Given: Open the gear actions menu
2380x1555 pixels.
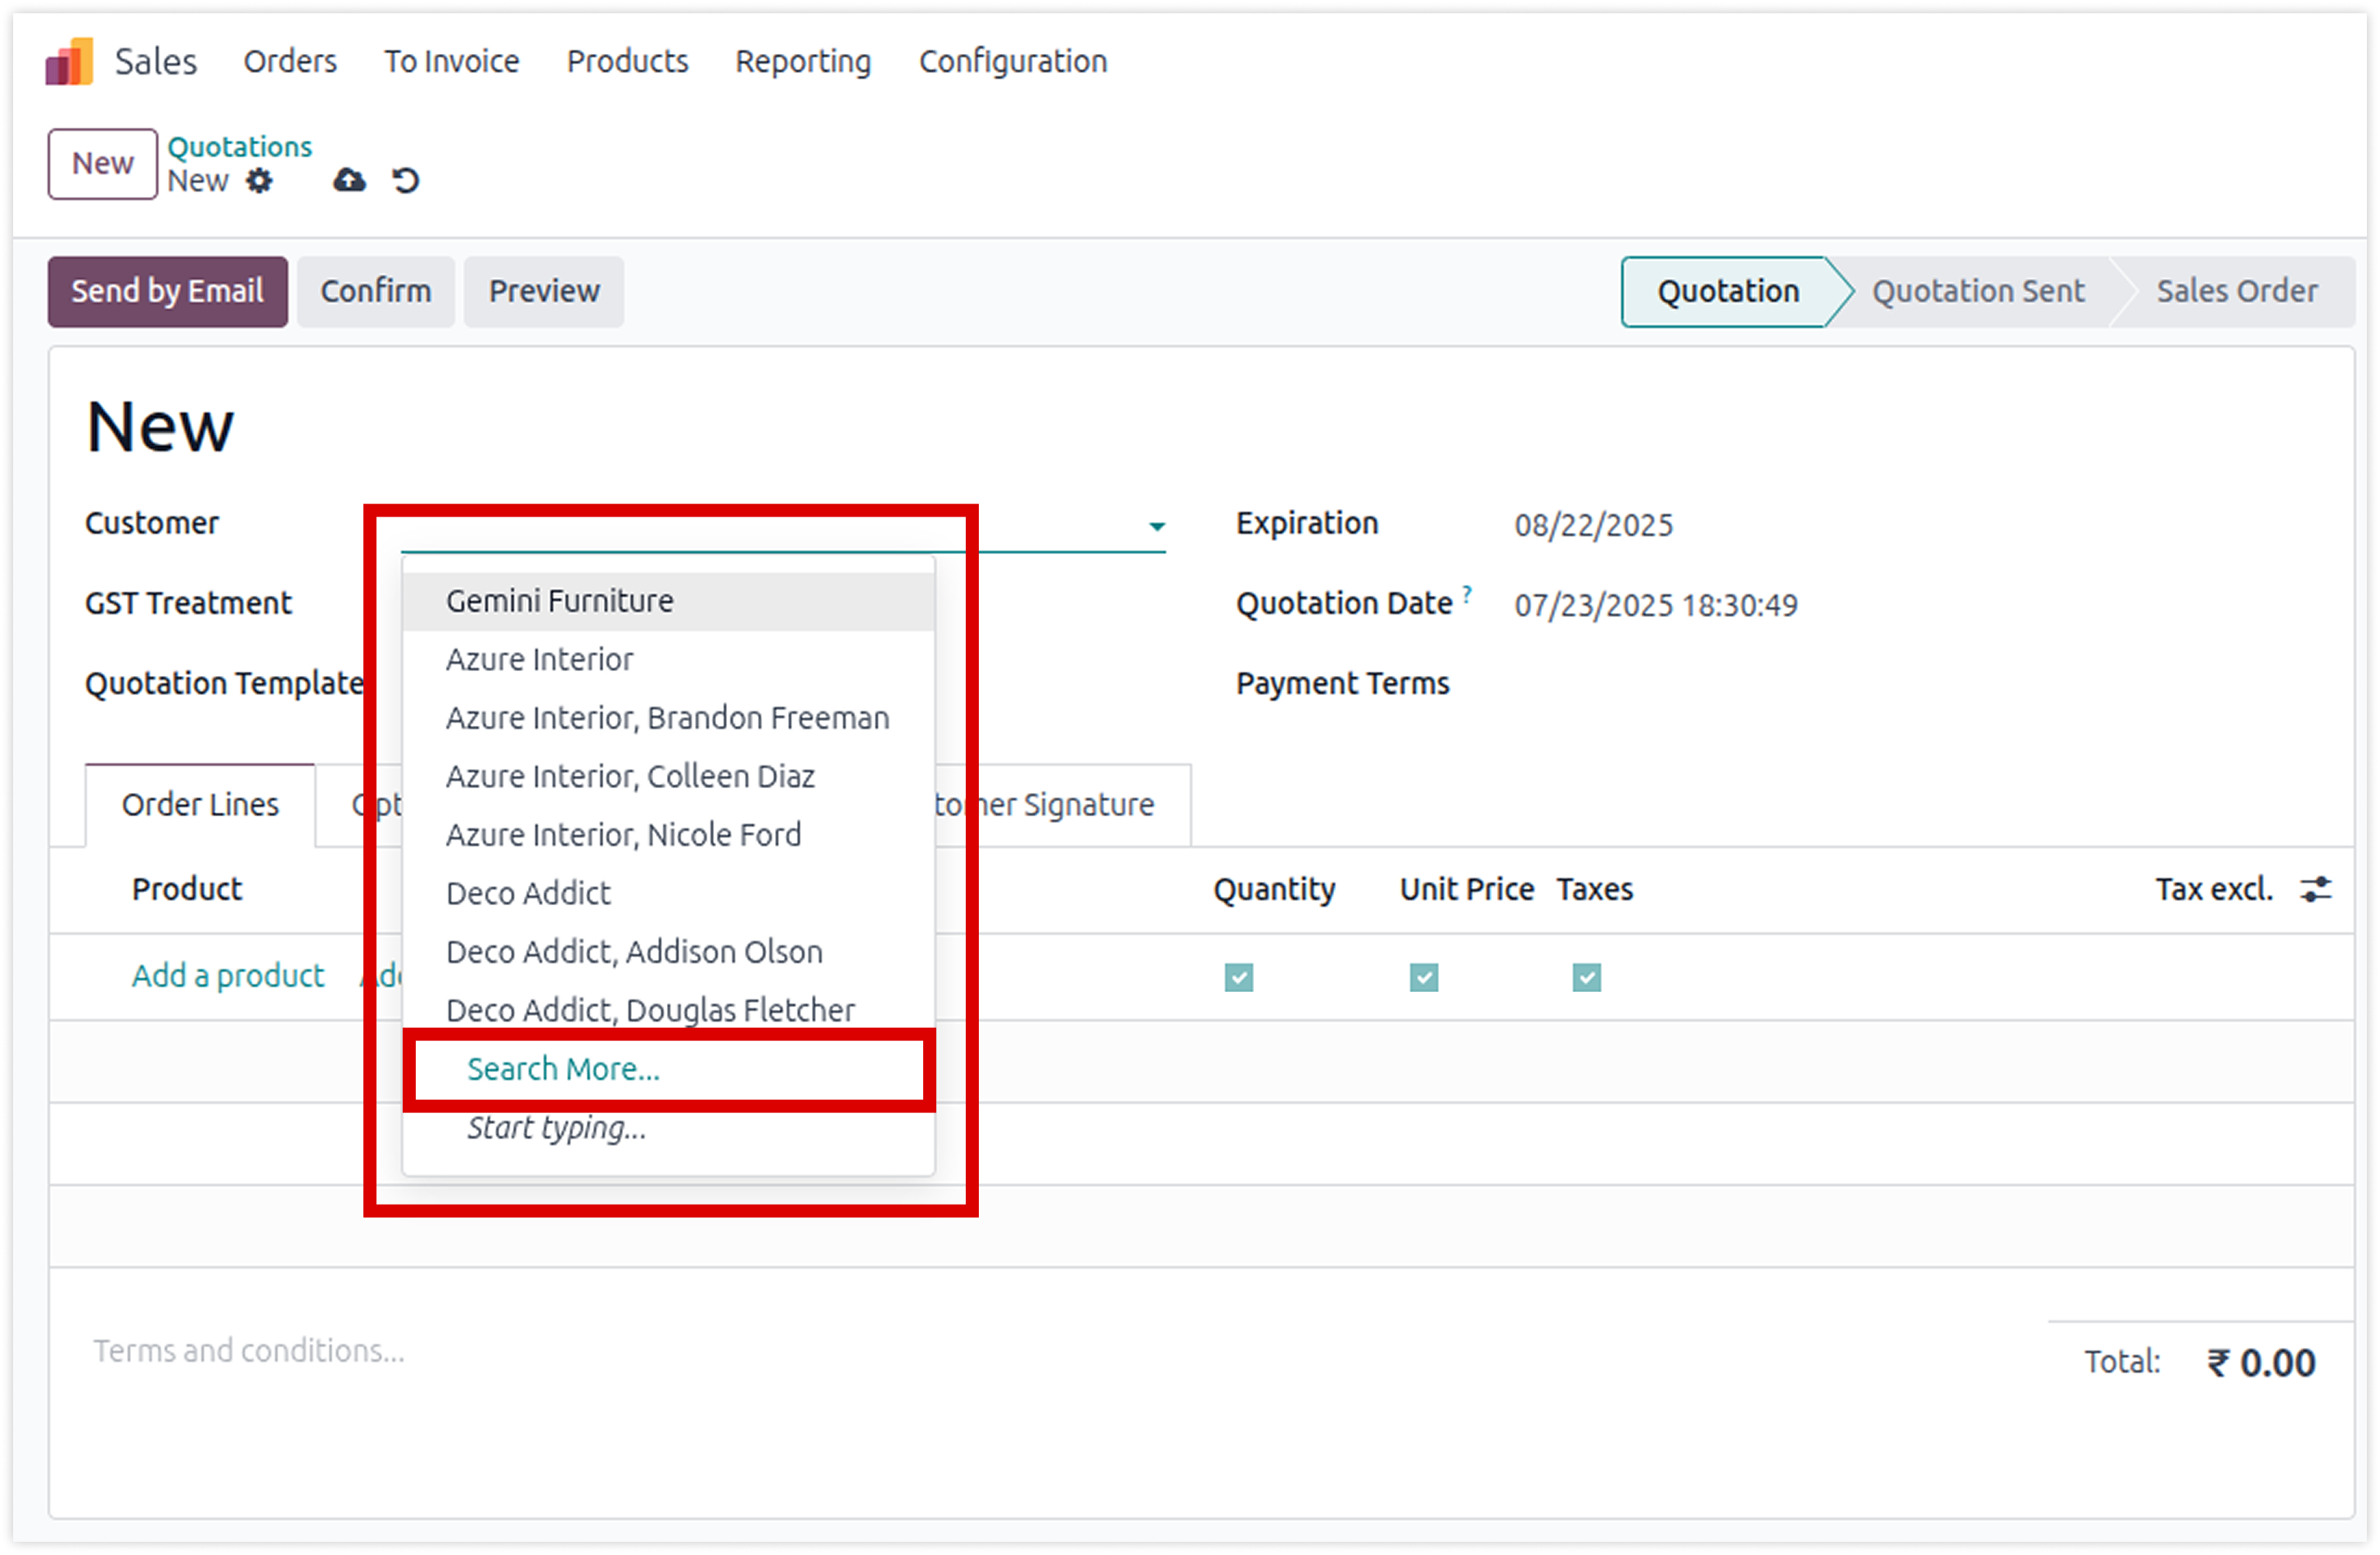Looking at the screenshot, I should pyautogui.click(x=259, y=181).
